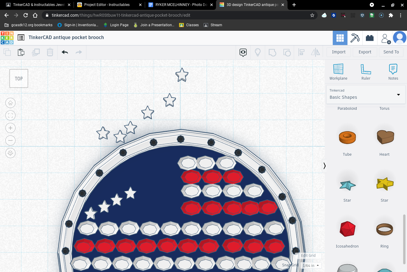Viewport: 407px width, 272px height.
Task: Click the Tinkercad logo
Action: click(x=7, y=38)
